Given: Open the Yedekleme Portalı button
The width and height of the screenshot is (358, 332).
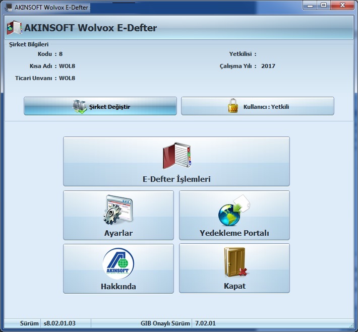Looking at the screenshot, I should click(x=234, y=215).
